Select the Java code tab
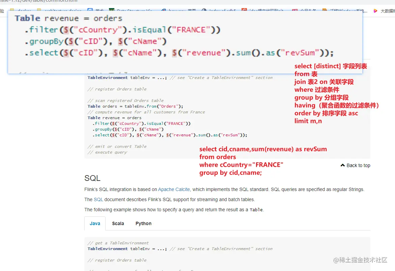 [95, 223]
